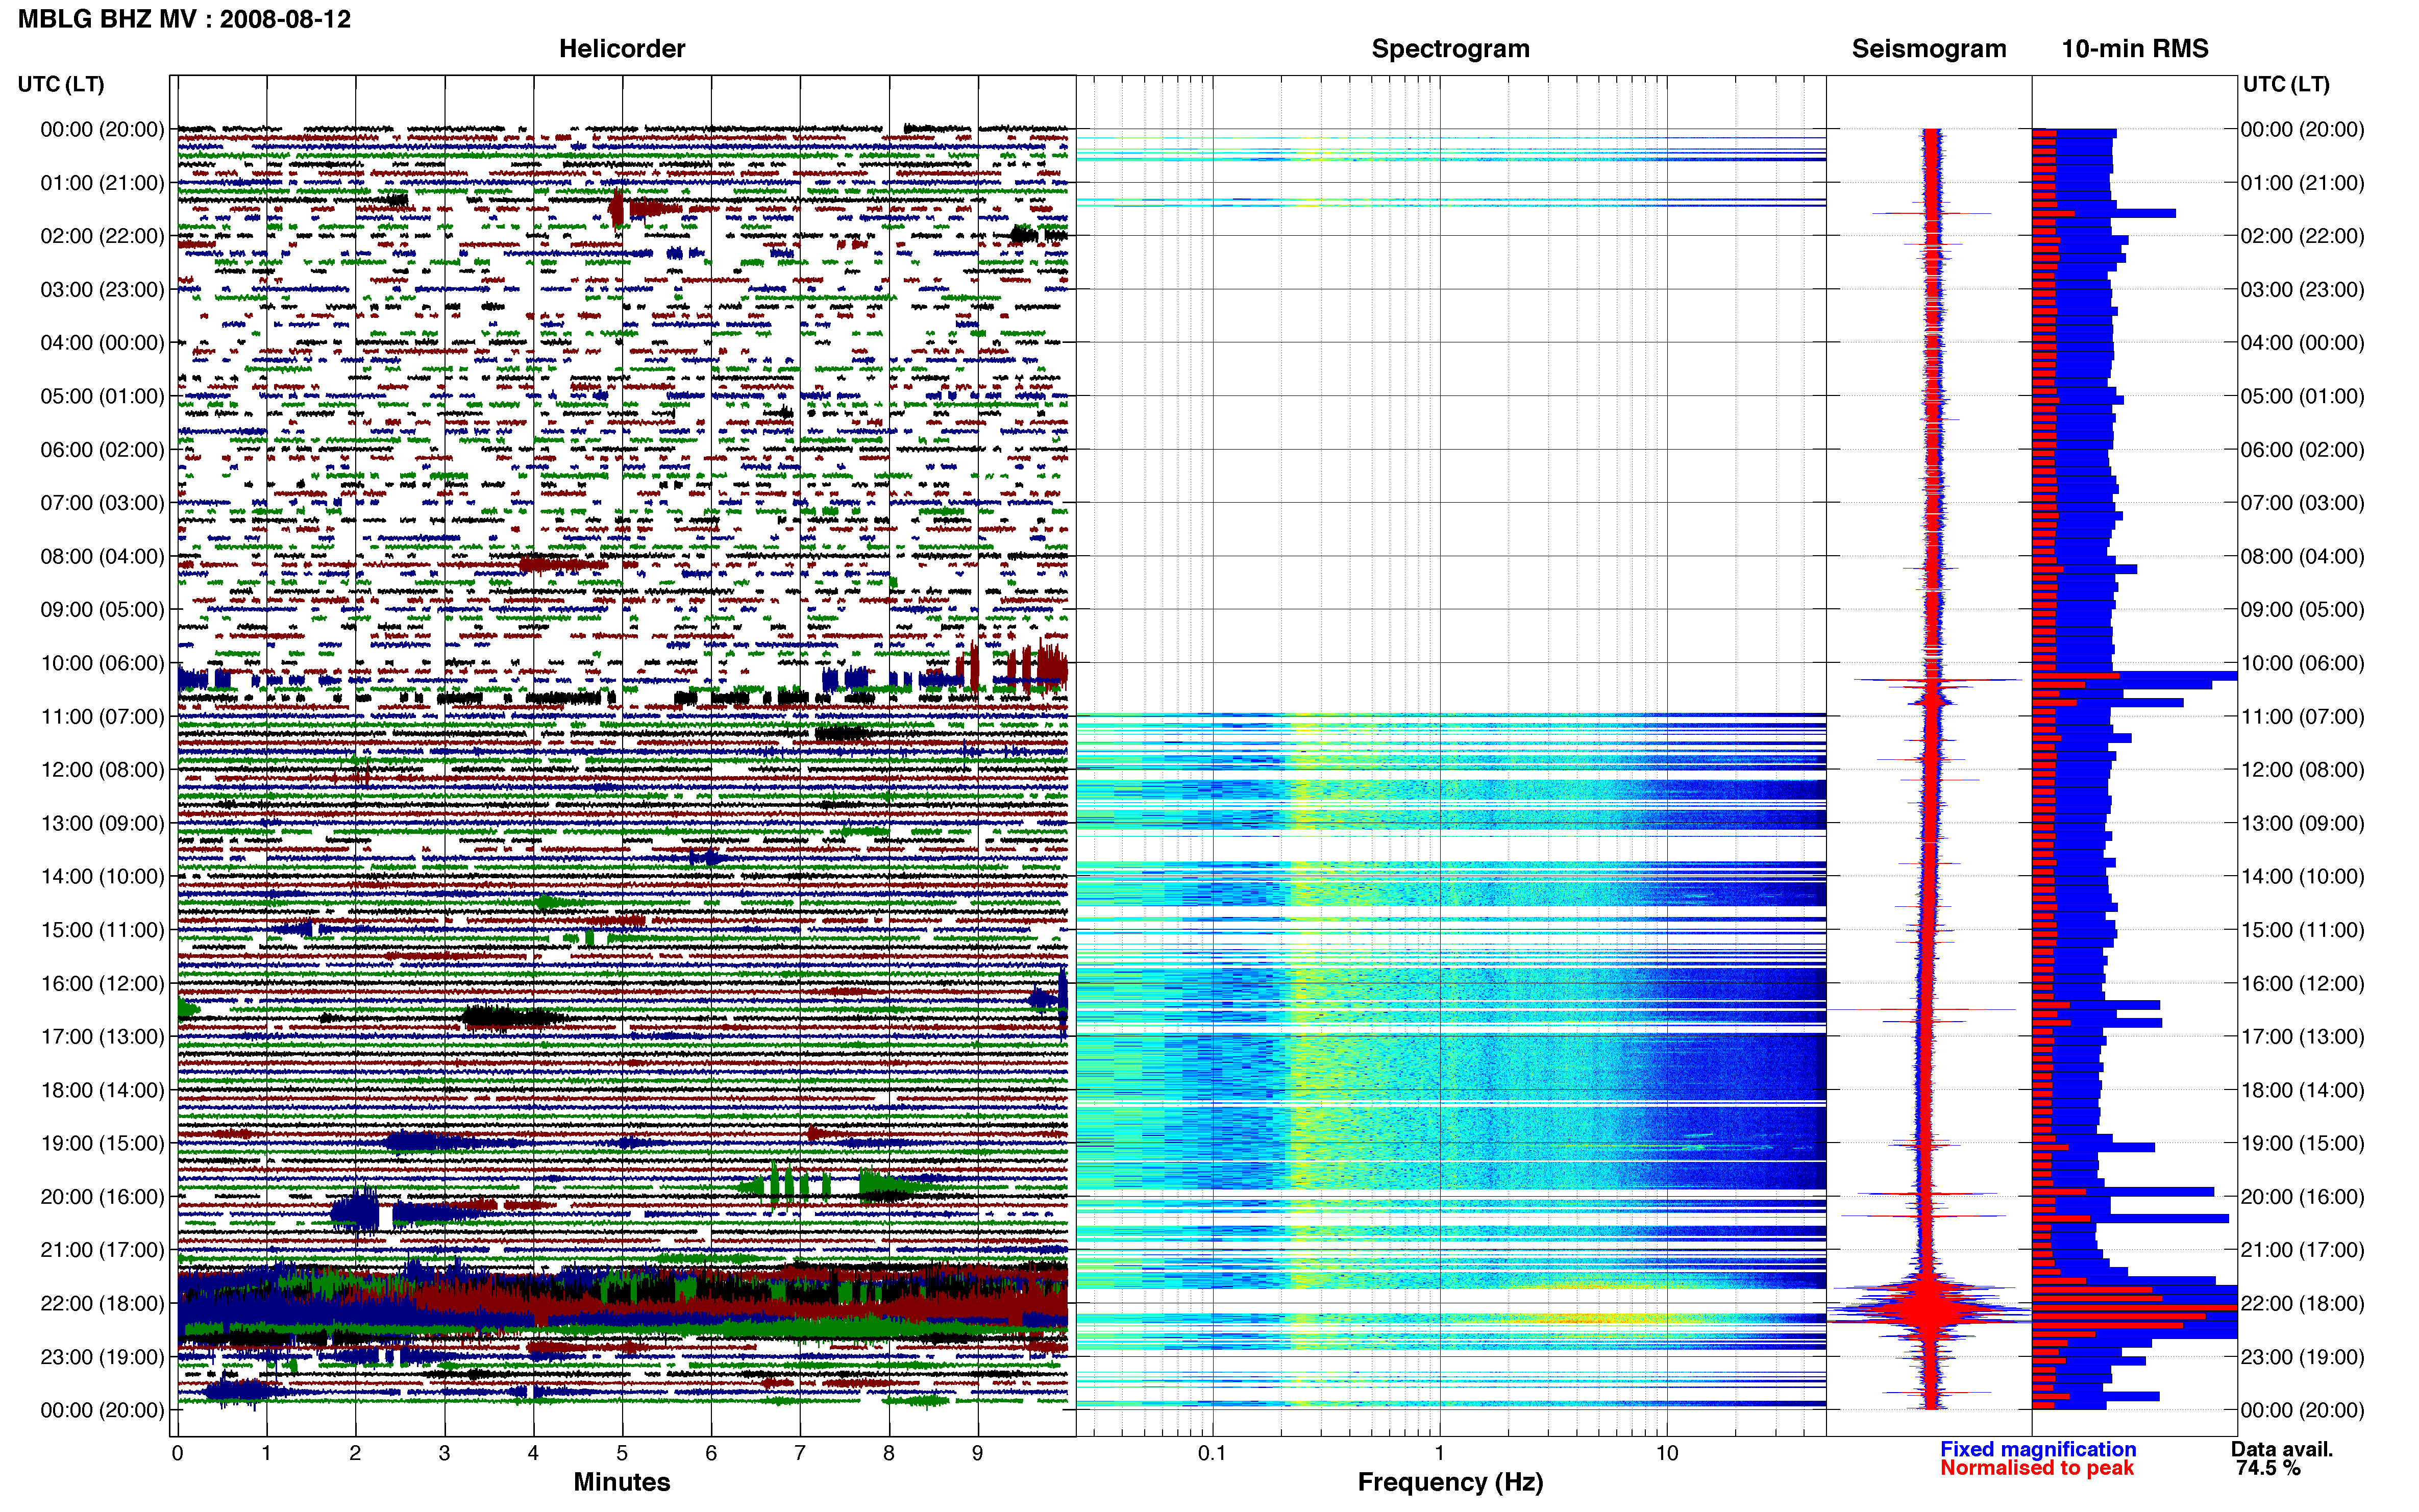Click left time label '01:00 (21:00)'

pos(102,182)
